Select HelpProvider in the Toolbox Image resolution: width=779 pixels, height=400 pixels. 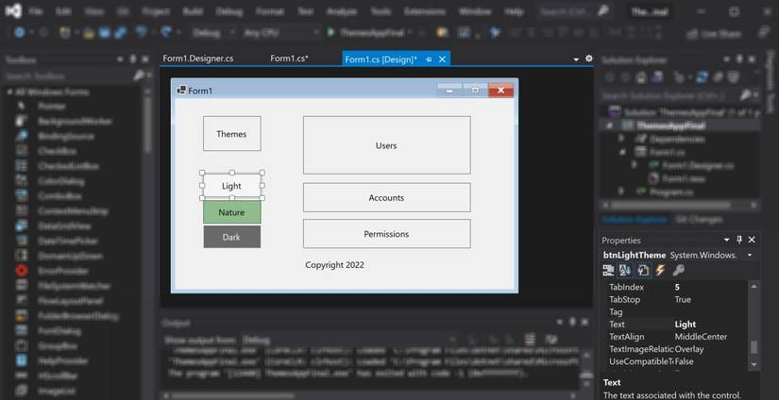point(62,360)
